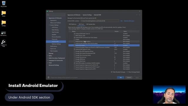Open the Advanced Settings page

54,65
